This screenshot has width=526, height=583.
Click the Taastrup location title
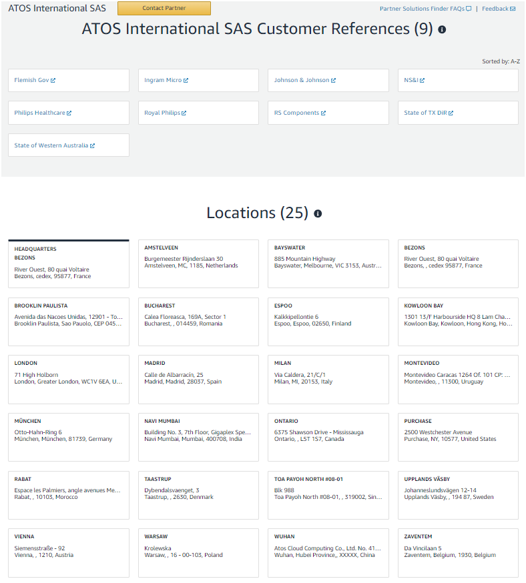158,479
